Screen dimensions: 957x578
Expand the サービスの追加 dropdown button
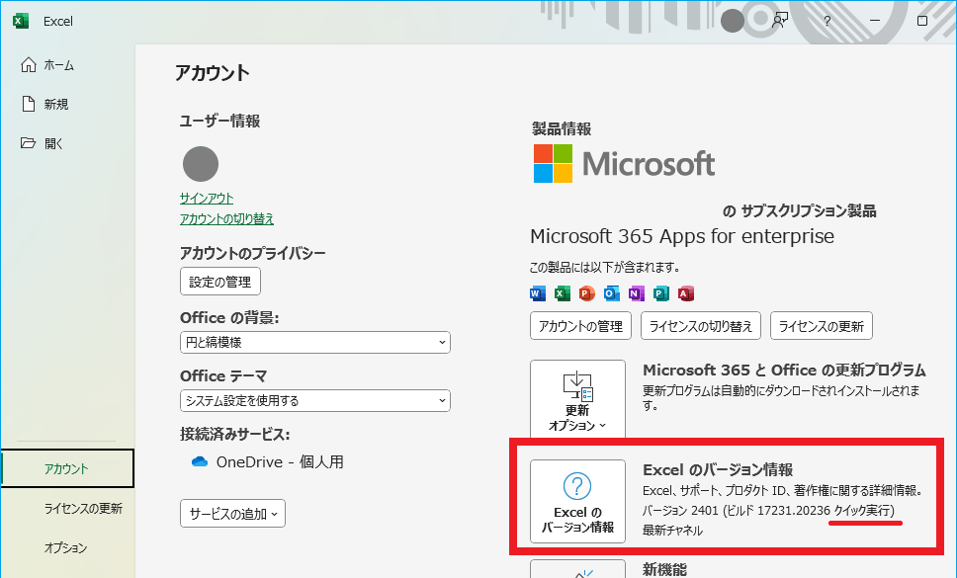pos(233,513)
